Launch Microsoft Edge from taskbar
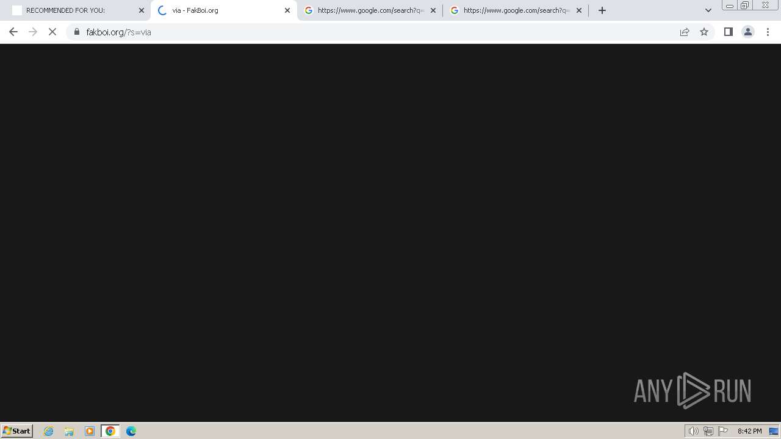The width and height of the screenshot is (781, 439). coord(131,431)
